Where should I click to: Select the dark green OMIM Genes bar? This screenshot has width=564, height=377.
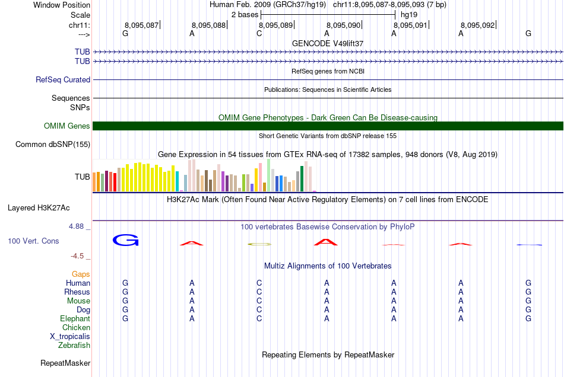pyautogui.click(x=328, y=126)
